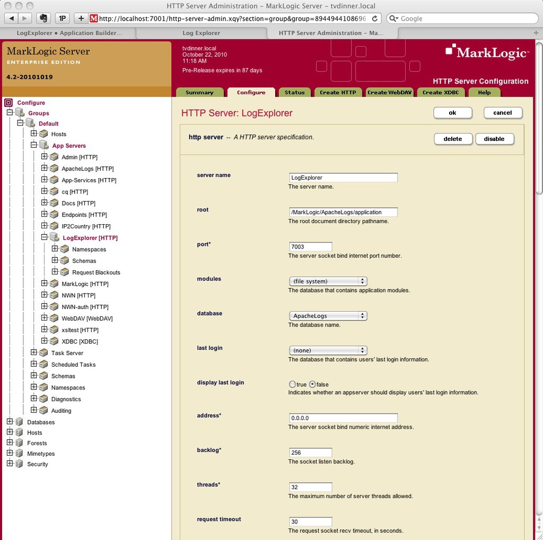Collapse the LogExplorer [HTTP] tree node

[45, 237]
